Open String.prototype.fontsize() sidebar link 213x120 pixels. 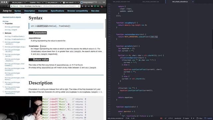12,93
